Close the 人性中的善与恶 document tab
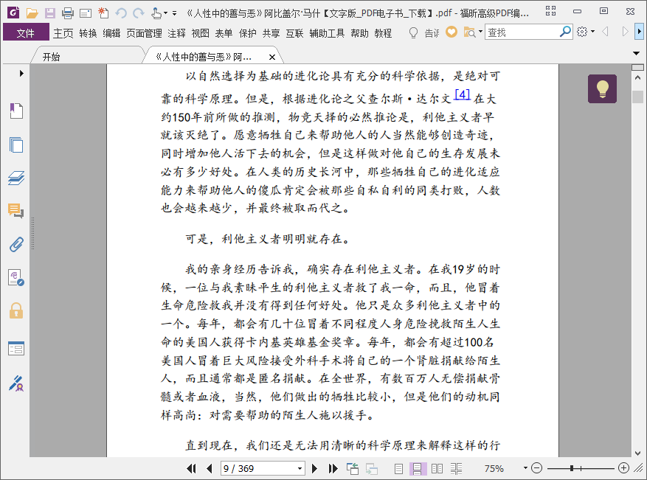 point(272,57)
